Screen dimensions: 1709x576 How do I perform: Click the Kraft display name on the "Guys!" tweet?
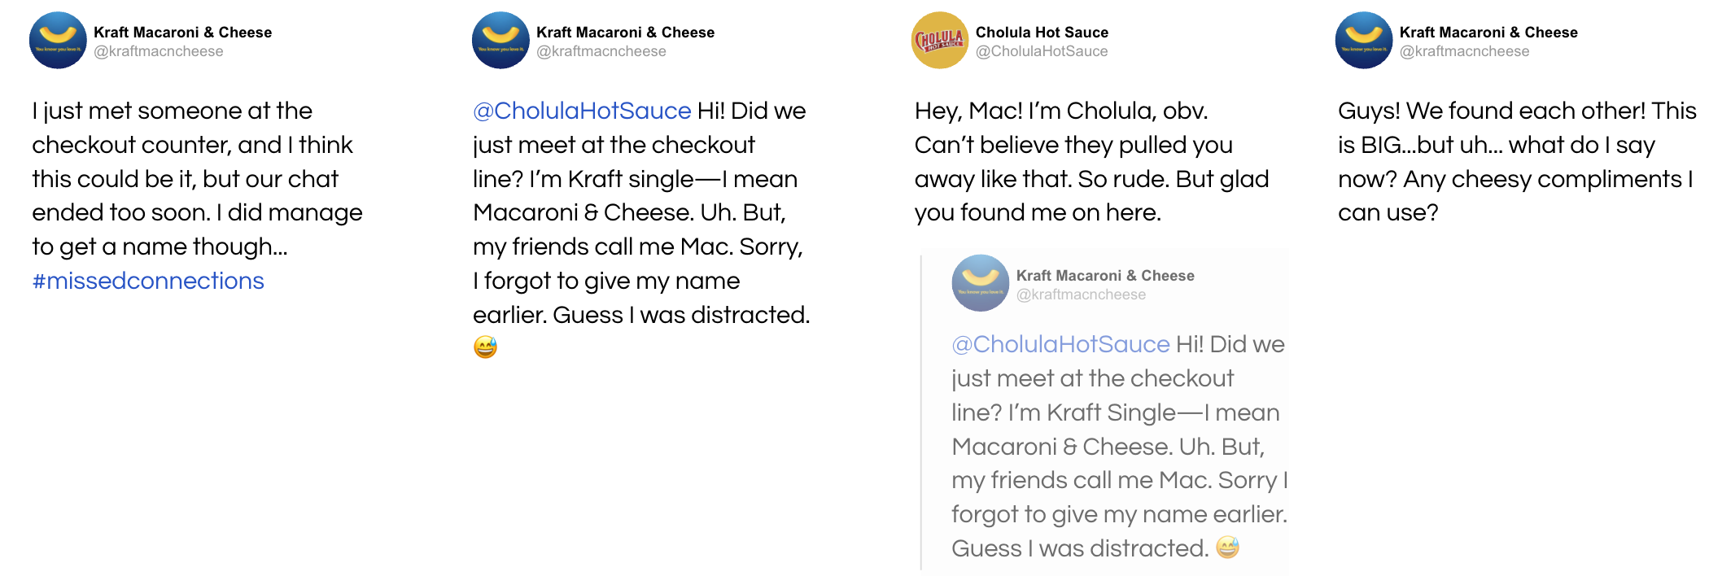pos(1488,33)
